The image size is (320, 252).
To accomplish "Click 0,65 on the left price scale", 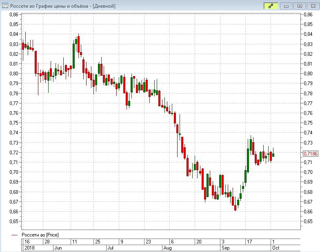I will [14, 221].
